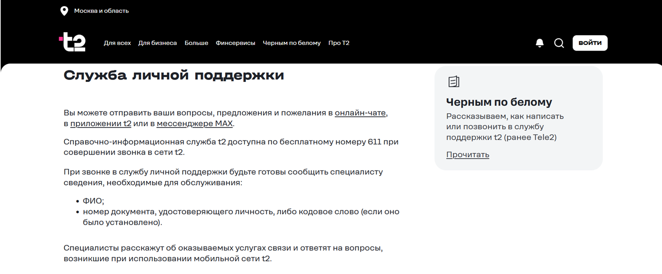Open the Про T2 menu entry
Image resolution: width=662 pixels, height=274 pixels.
339,43
